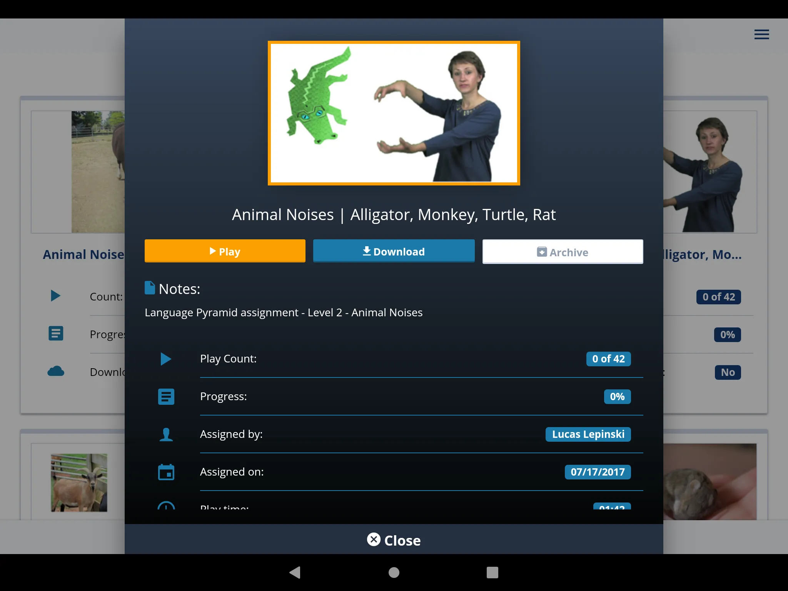Image resolution: width=788 pixels, height=591 pixels.
Task: Click the 0% progress indicator badge
Action: coord(617,396)
